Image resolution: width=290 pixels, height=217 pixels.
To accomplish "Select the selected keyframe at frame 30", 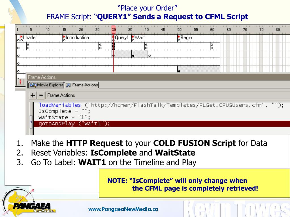I will (113, 46).
